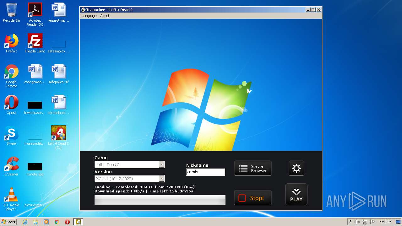Open volume control in system tray
This screenshot has height=226, width=402.
[357, 222]
